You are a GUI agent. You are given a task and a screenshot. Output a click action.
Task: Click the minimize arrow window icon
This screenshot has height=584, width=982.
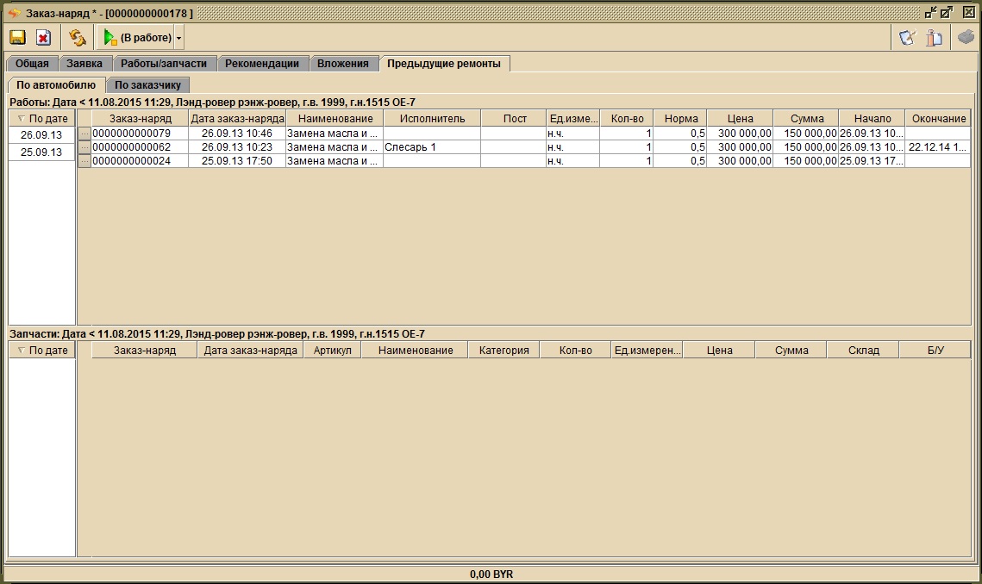[x=931, y=12]
